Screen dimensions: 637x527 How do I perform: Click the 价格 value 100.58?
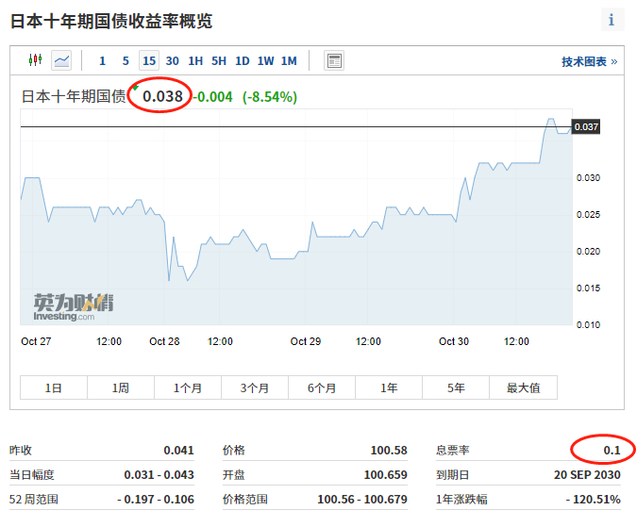pyautogui.click(x=389, y=451)
